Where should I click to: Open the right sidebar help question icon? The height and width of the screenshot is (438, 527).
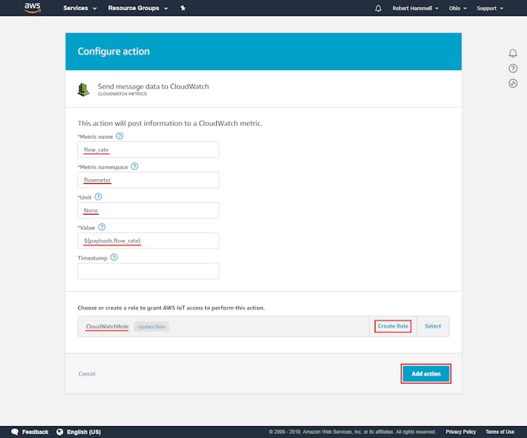click(513, 68)
